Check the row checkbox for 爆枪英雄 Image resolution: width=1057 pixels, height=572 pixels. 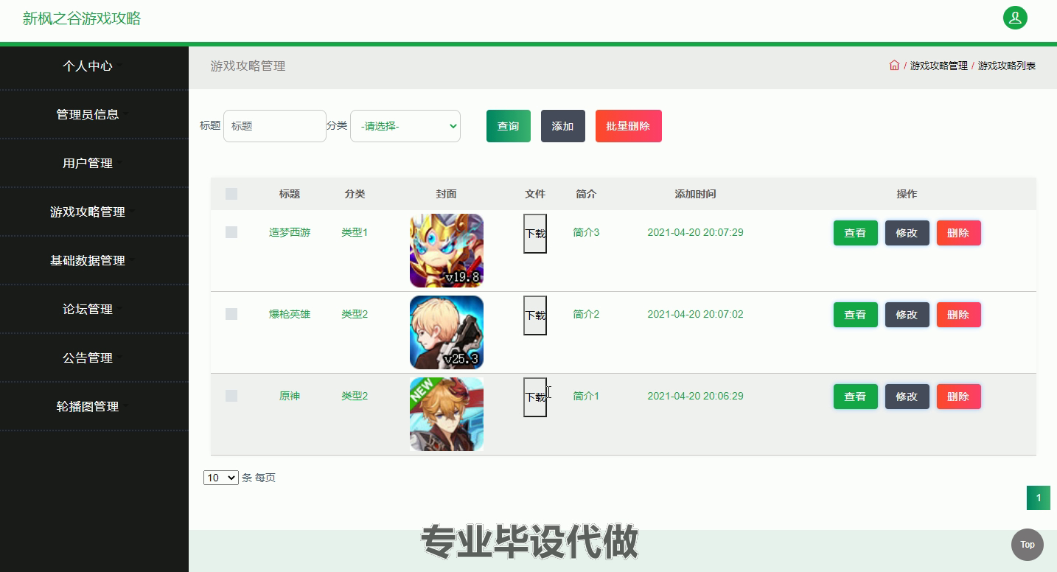pyautogui.click(x=231, y=314)
